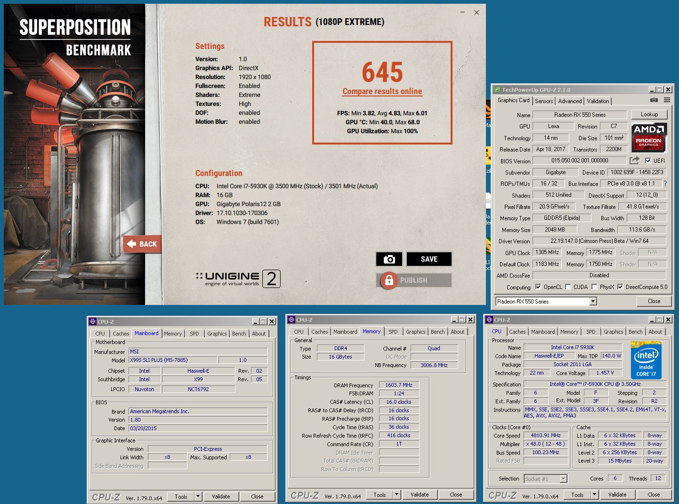Click the AMD Radeon Graphics logo

(x=648, y=138)
